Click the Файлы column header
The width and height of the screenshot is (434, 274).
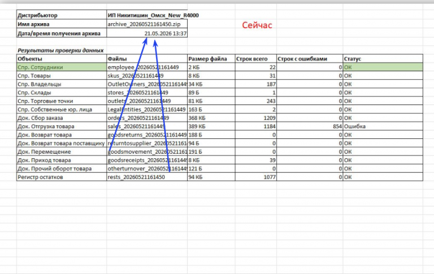click(147, 59)
